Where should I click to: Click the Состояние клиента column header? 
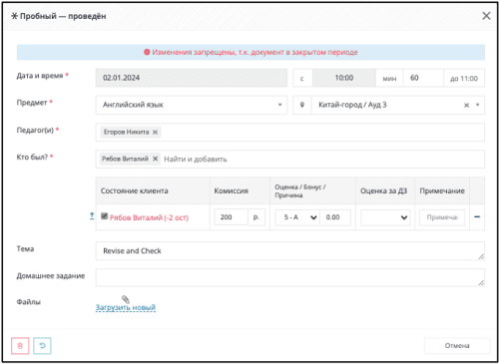(135, 190)
